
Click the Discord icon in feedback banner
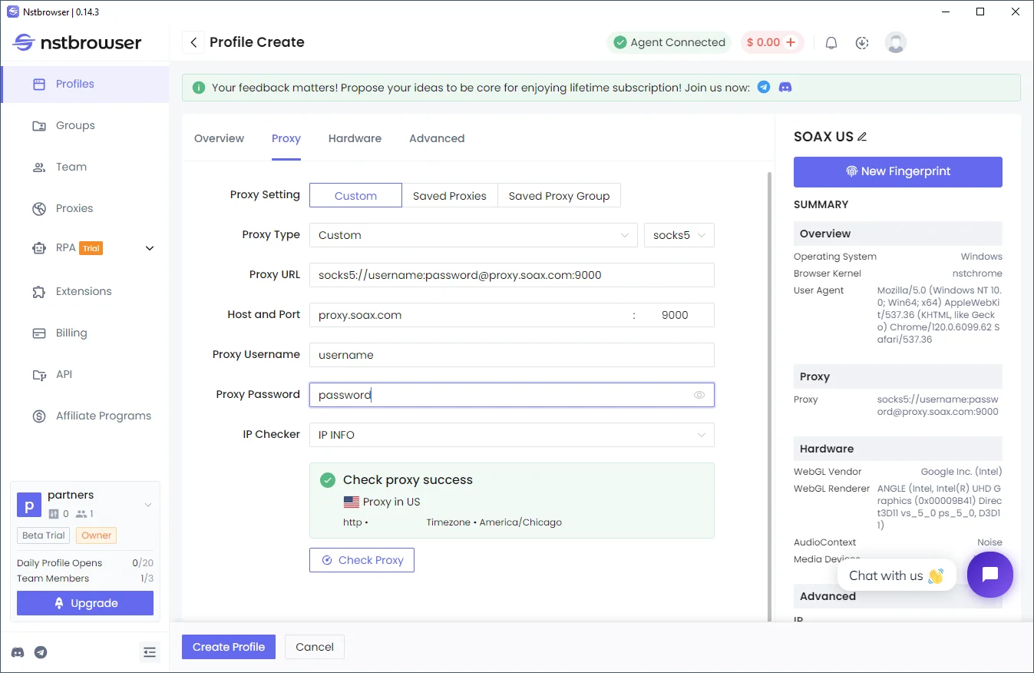tap(785, 88)
